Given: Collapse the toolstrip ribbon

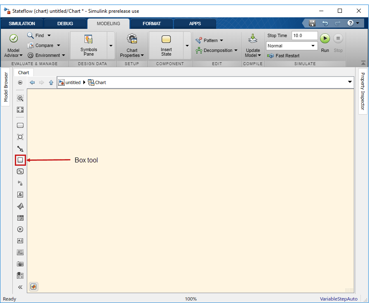Looking at the screenshot, I should point(363,63).
